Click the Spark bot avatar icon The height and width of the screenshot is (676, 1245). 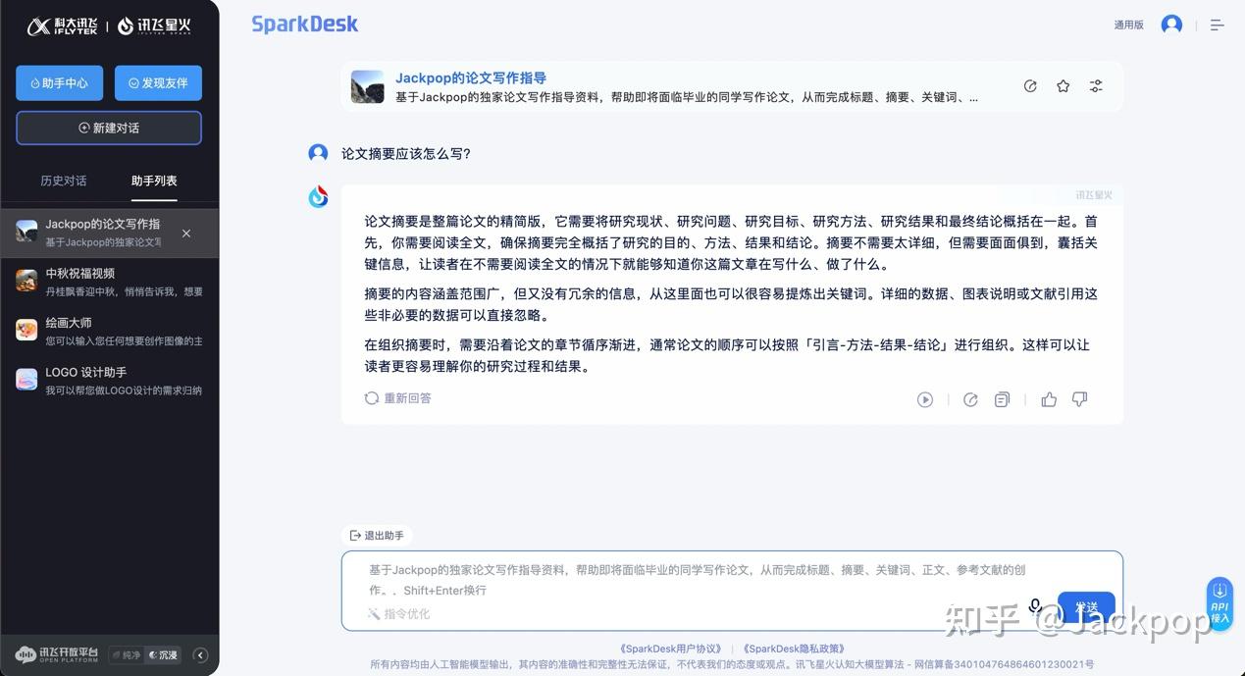point(318,197)
